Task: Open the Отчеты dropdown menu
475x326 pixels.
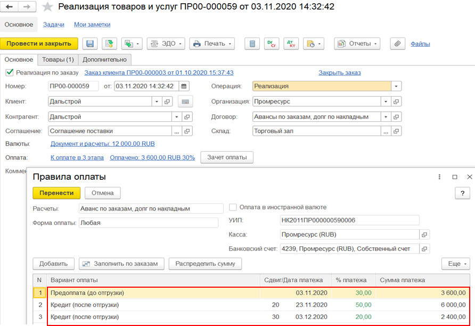Action: 357,44
